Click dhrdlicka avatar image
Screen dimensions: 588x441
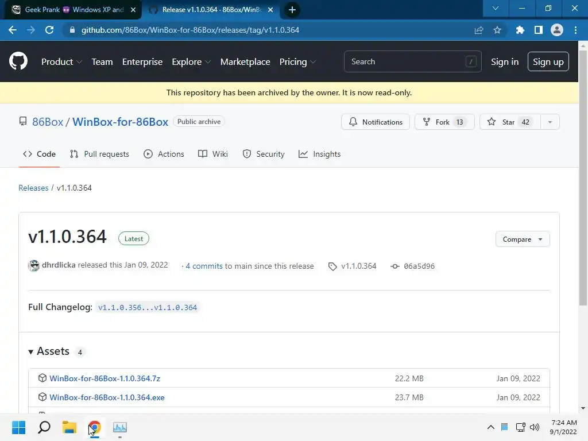(x=34, y=265)
